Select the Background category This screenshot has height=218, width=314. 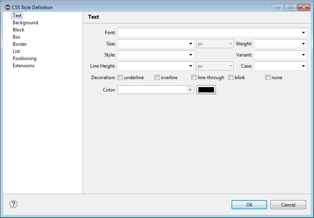pyautogui.click(x=25, y=23)
